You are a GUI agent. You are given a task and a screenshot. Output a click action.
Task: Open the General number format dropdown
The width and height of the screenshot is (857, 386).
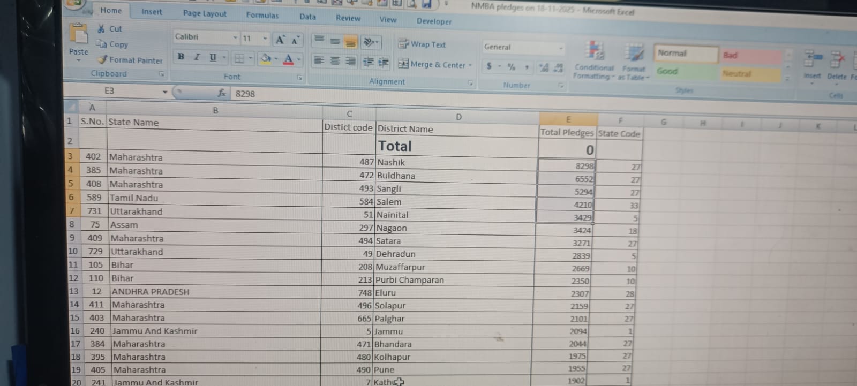[x=560, y=48]
